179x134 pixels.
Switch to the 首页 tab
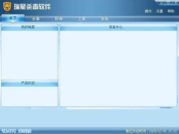click(13, 18)
